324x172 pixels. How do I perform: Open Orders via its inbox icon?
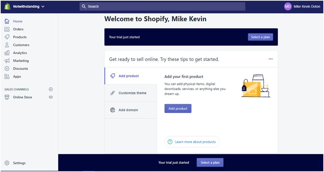7,29
